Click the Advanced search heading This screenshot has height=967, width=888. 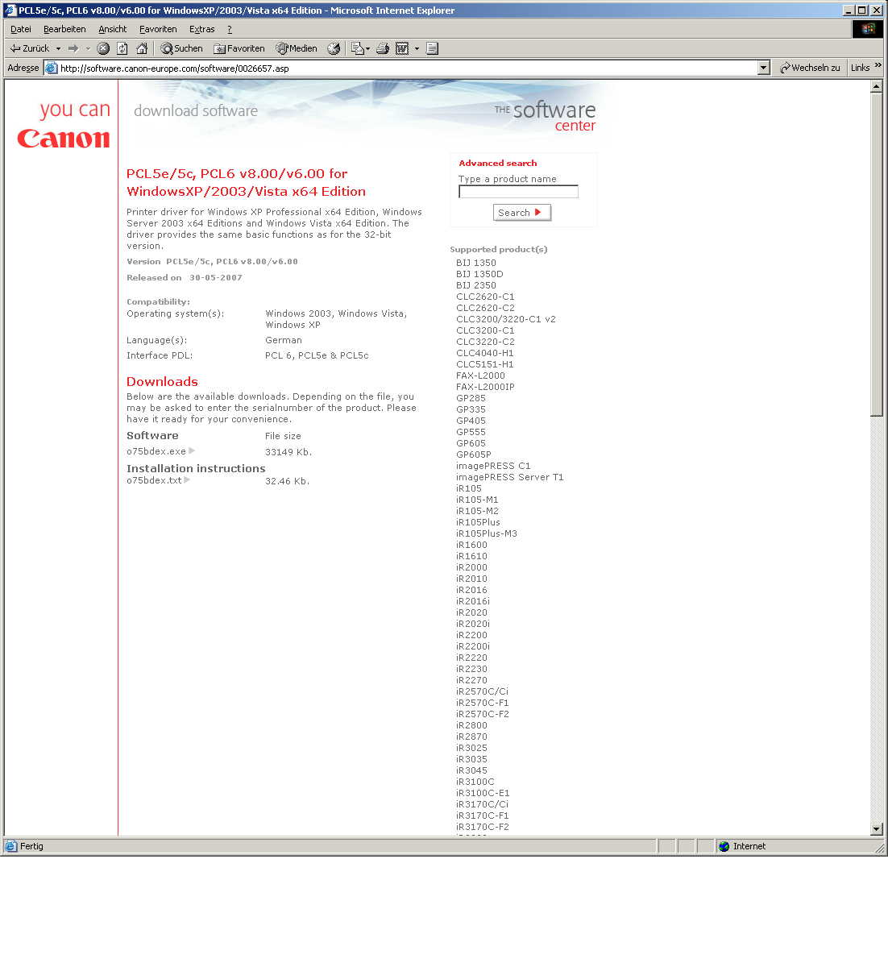498,163
